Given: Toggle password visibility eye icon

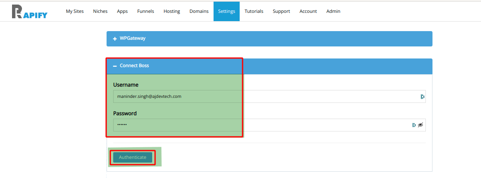Looking at the screenshot, I should pyautogui.click(x=420, y=125).
